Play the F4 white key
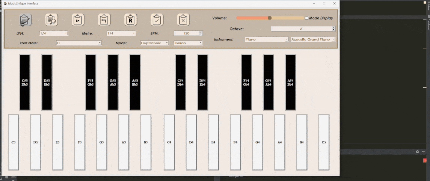430x181 pixels. tap(235, 142)
